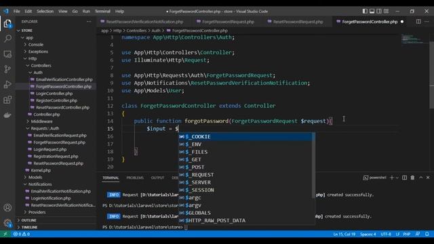
Task: Switch to ResetPasswordVerificationNotification.php tab
Action: pos(144,22)
